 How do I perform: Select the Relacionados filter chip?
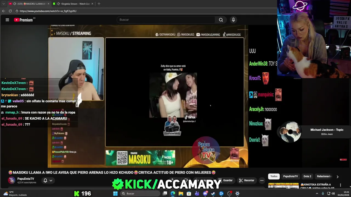[x=324, y=176]
